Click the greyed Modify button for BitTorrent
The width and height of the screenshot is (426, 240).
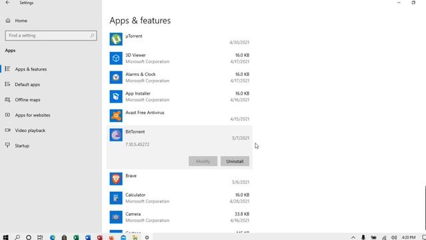pos(203,161)
